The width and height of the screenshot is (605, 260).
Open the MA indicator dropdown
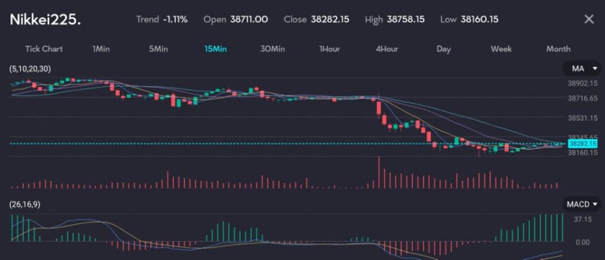pos(581,69)
